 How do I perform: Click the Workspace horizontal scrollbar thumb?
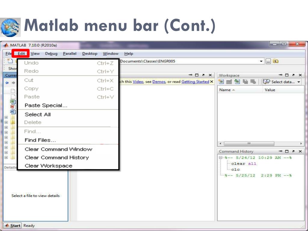pyautogui.click(x=249, y=143)
